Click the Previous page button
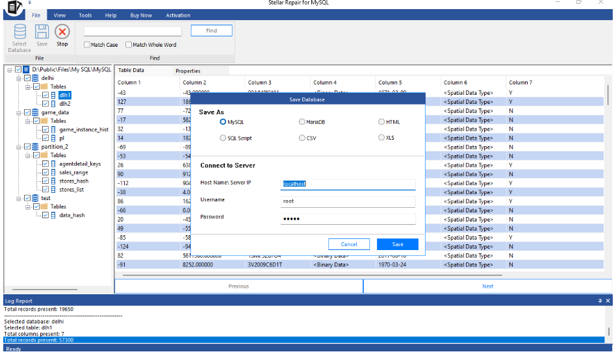616x354 pixels. point(238,286)
